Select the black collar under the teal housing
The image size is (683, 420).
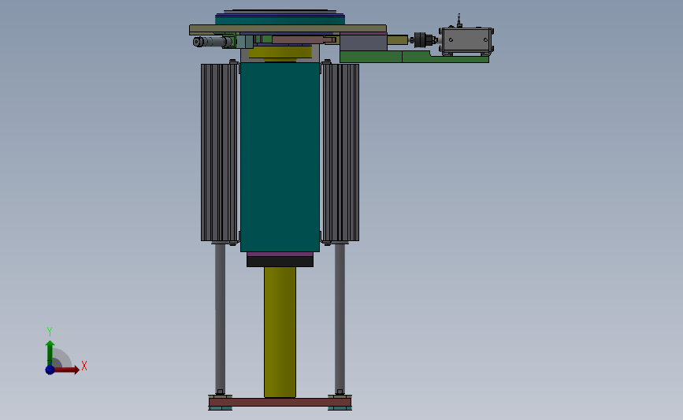pyautogui.click(x=280, y=262)
